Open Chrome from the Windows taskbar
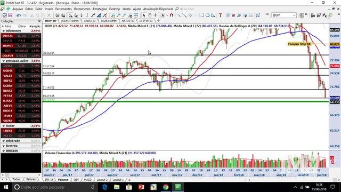The height and width of the screenshot is (192, 341). (x=166, y=187)
